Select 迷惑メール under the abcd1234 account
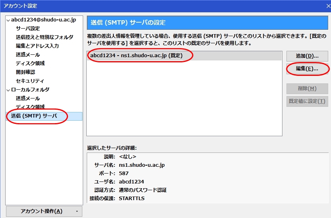The width and height of the screenshot is (331, 218). 28,55
